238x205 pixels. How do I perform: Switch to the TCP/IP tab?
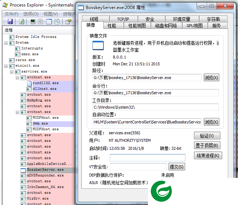[x=123, y=19]
